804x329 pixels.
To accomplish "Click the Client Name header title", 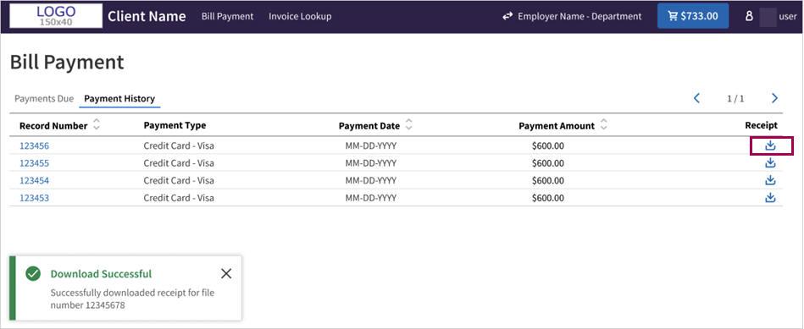I will (x=147, y=16).
